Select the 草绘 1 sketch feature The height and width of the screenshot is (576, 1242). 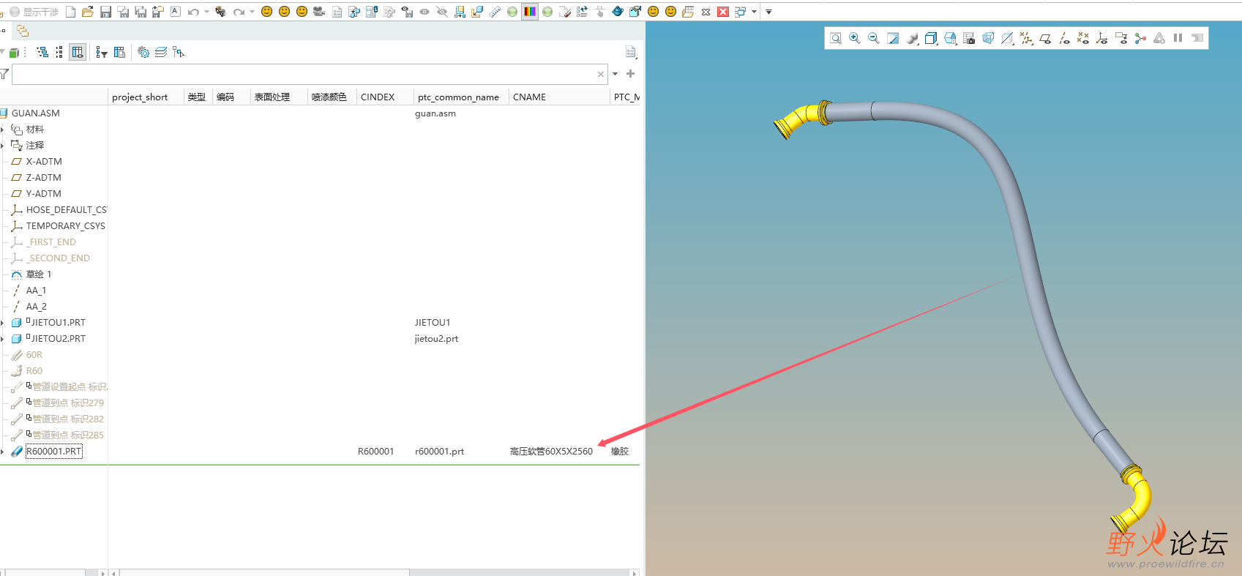click(39, 274)
